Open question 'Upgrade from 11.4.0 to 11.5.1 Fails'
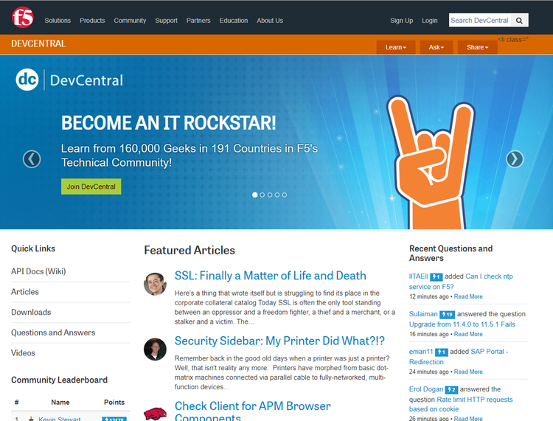This screenshot has width=553, height=421. point(462,324)
